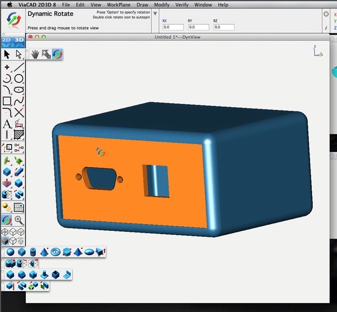Click the Boolean Subtract solids icon
Viewport: 337px width, 312px height.
point(22,263)
